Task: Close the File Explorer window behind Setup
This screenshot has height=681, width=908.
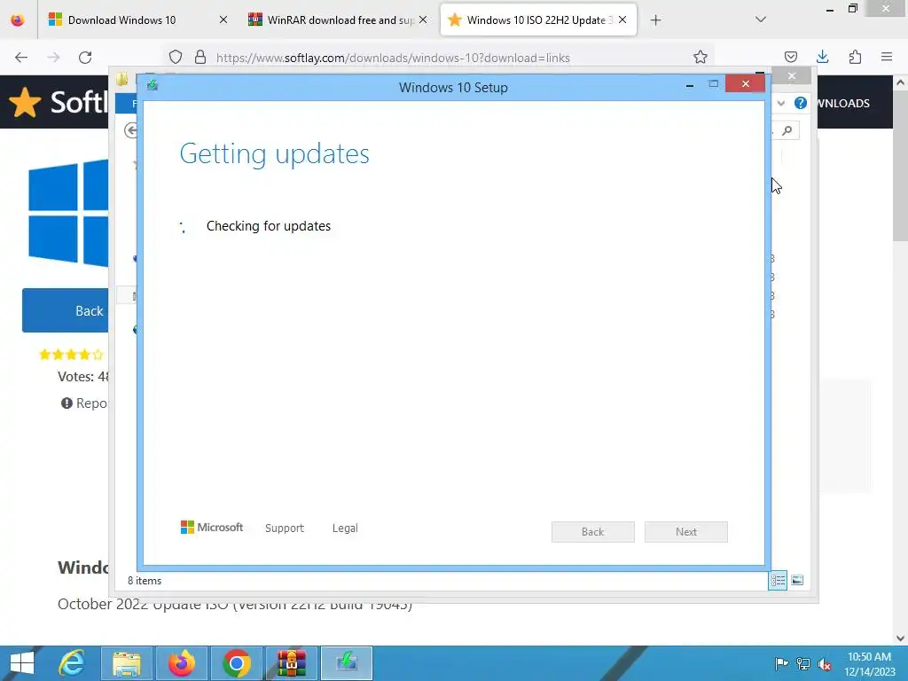Action: tap(792, 76)
